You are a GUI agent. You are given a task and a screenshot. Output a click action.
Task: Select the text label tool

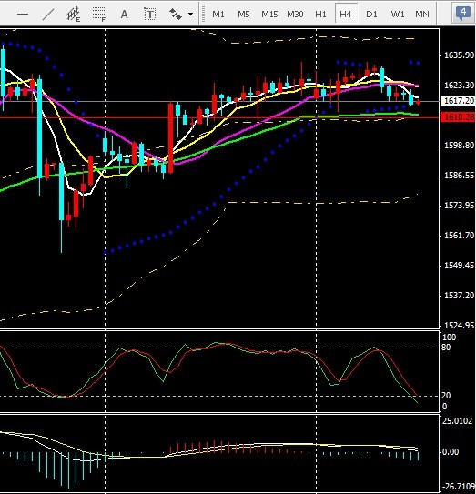point(150,15)
